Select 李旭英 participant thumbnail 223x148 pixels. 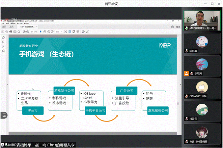[202, 65]
